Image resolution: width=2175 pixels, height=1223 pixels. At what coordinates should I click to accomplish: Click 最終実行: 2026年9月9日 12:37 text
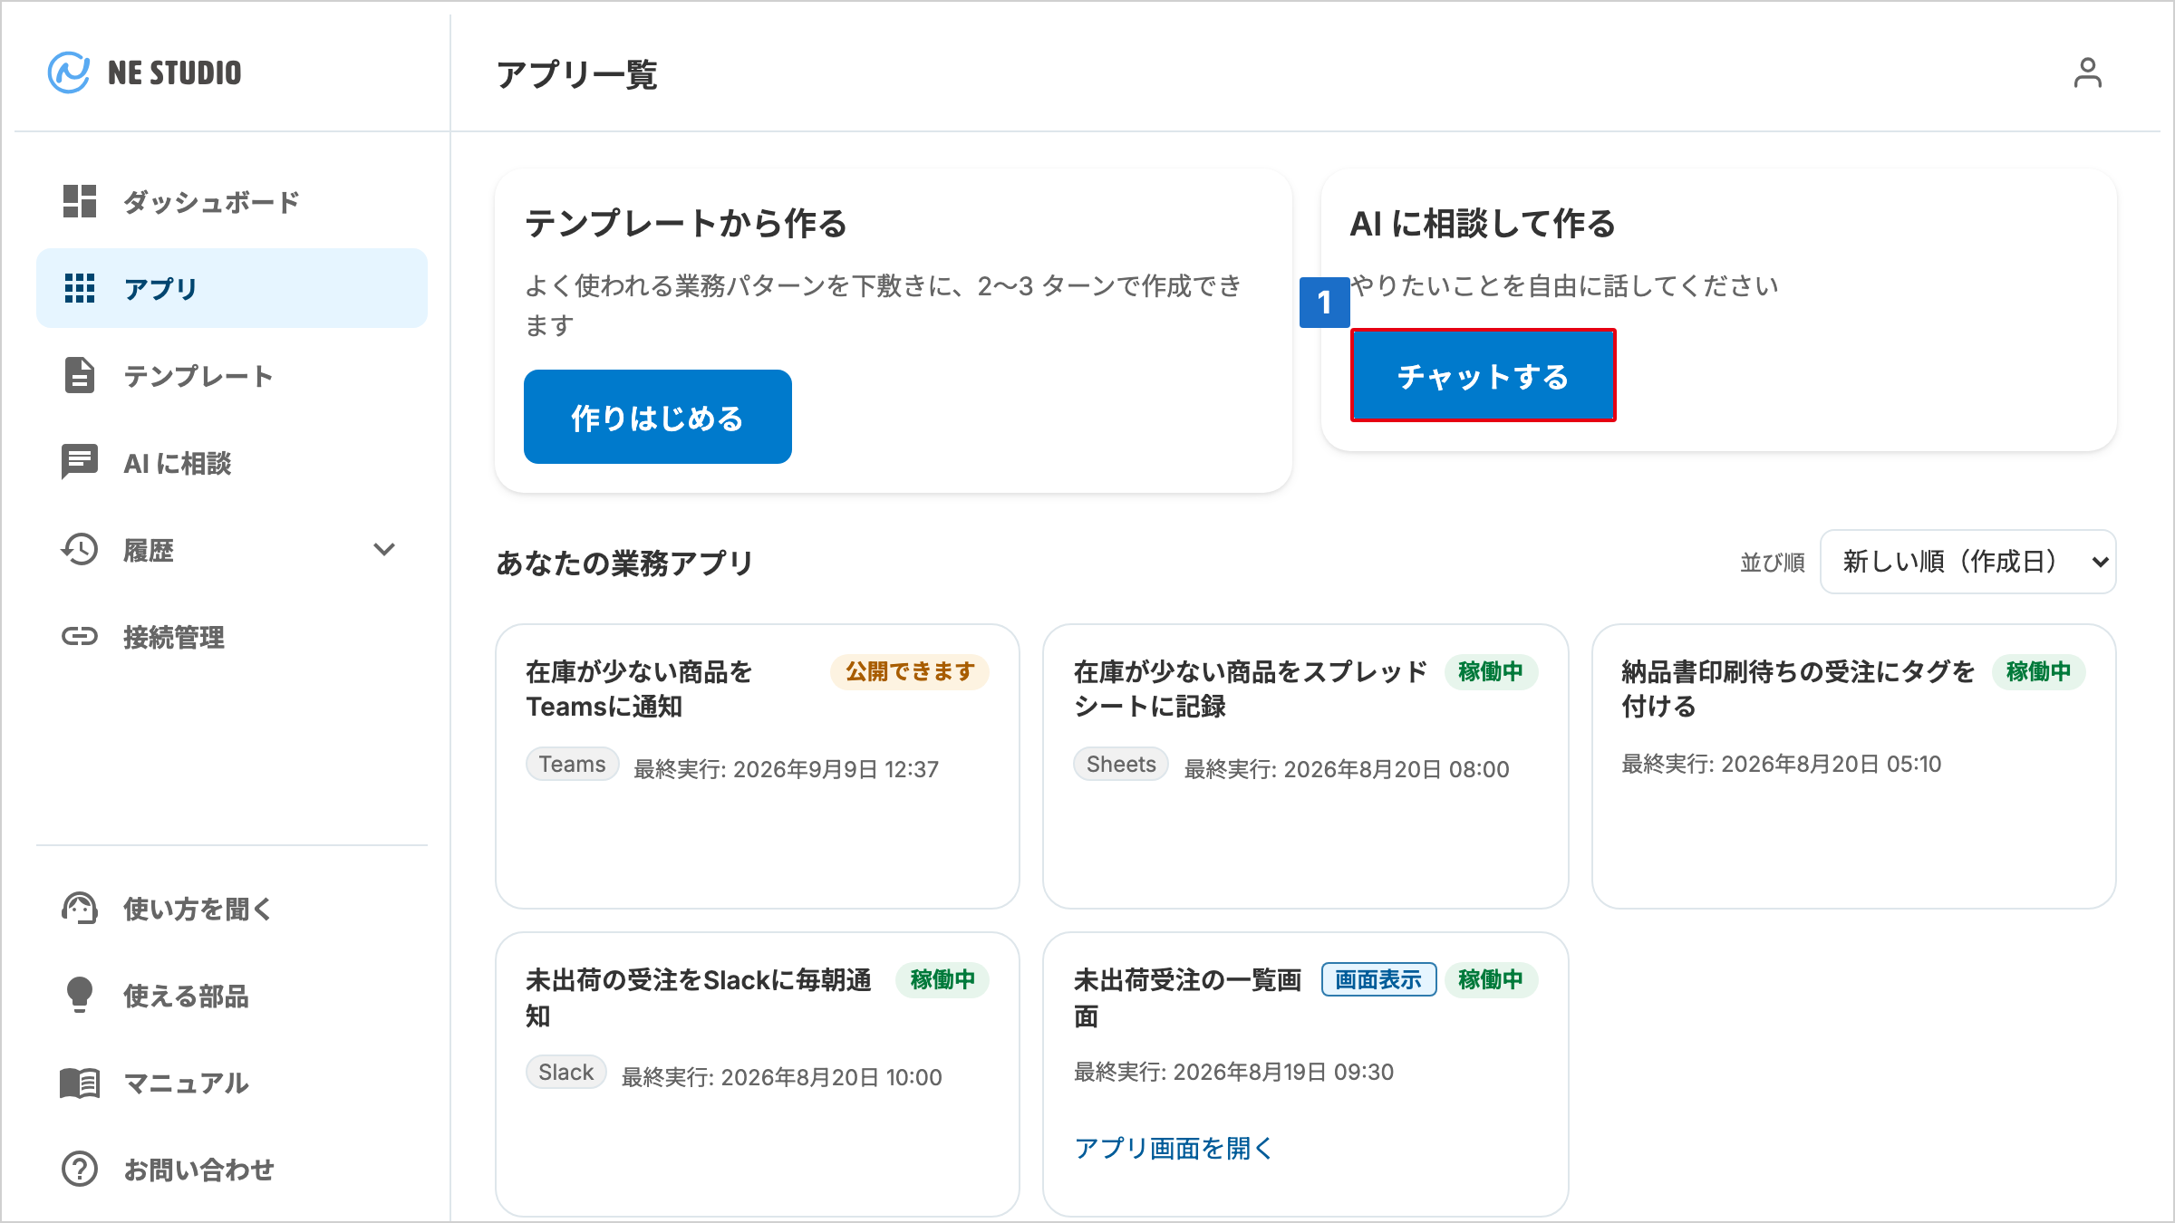786,769
